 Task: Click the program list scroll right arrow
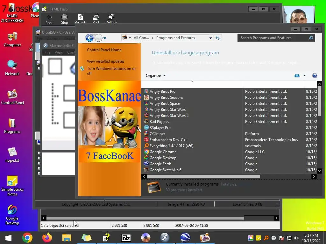point(314,177)
